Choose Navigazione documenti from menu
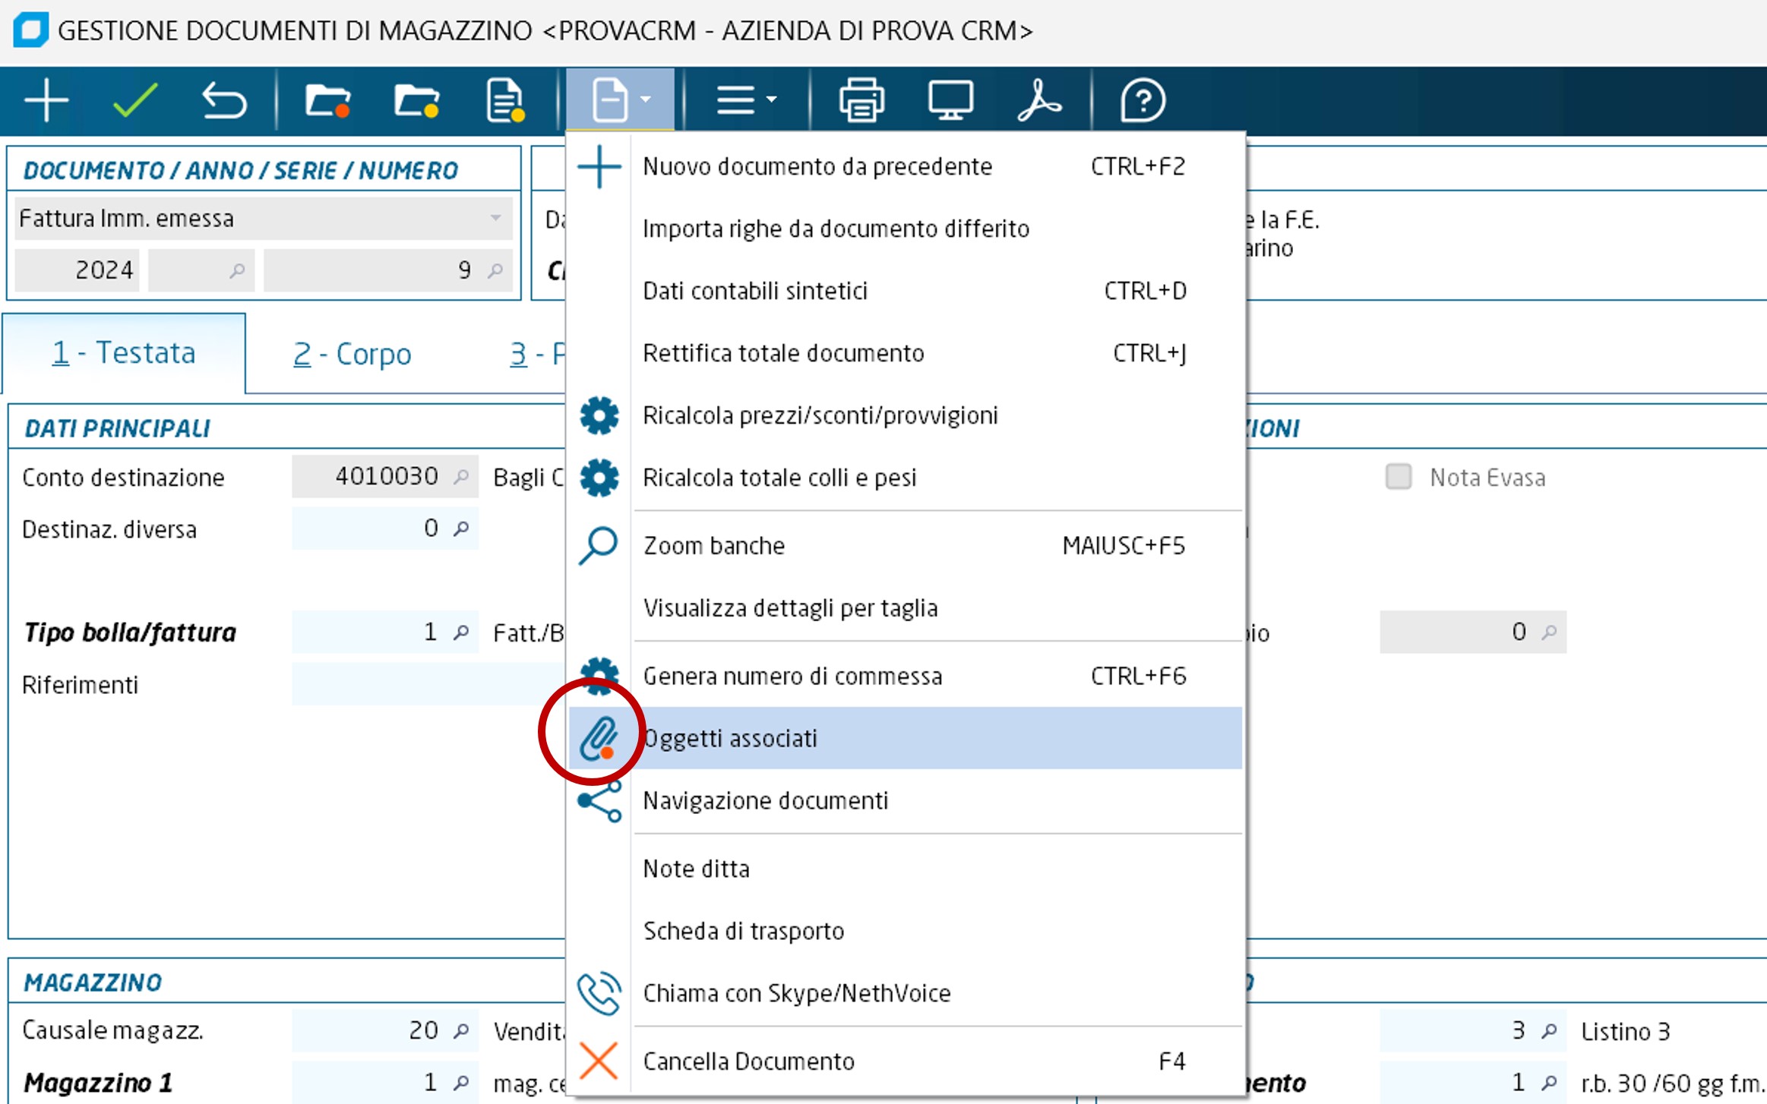The height and width of the screenshot is (1104, 1767). pyautogui.click(x=765, y=801)
